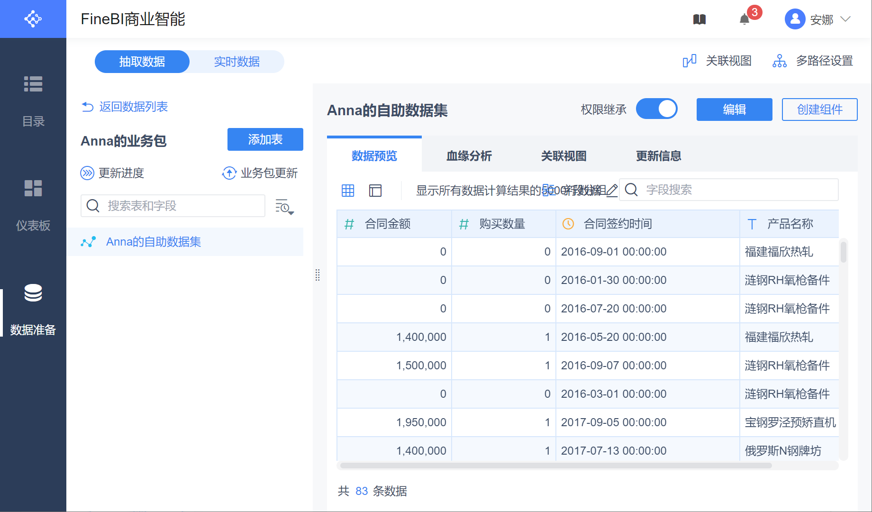872x512 pixels.
Task: Click the 合同签约时间 column header
Action: click(x=648, y=224)
